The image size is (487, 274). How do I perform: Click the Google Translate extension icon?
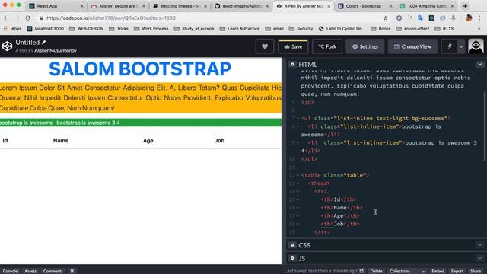(420, 18)
